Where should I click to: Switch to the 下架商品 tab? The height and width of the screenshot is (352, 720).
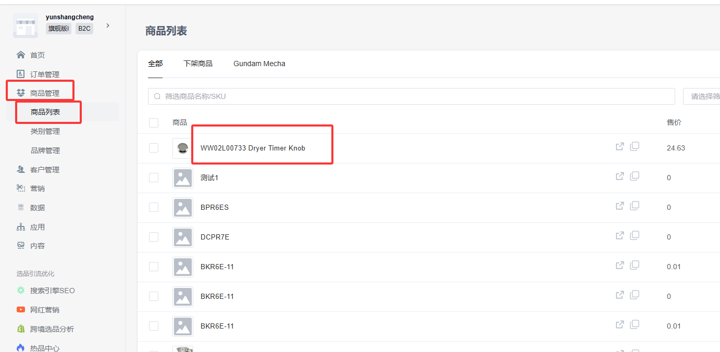pyautogui.click(x=198, y=64)
